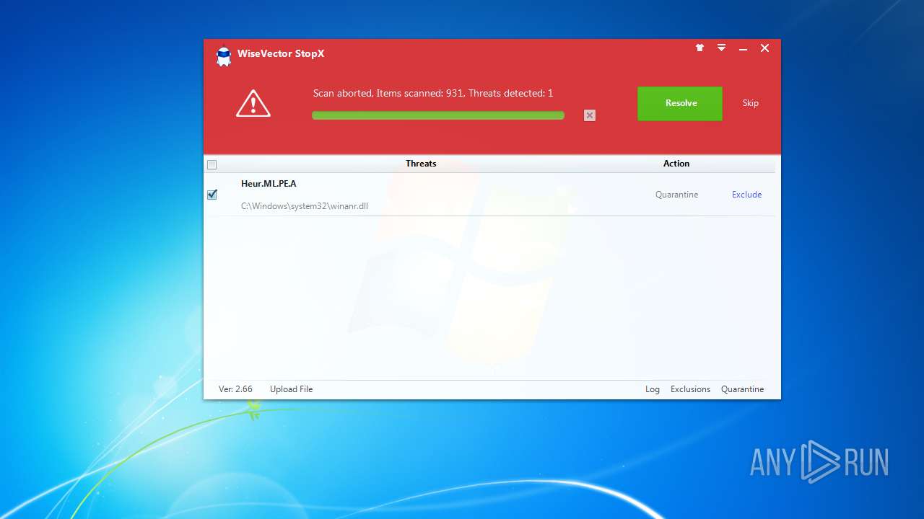Click the warning triangle alert icon
The height and width of the screenshot is (519, 924).
(253, 104)
